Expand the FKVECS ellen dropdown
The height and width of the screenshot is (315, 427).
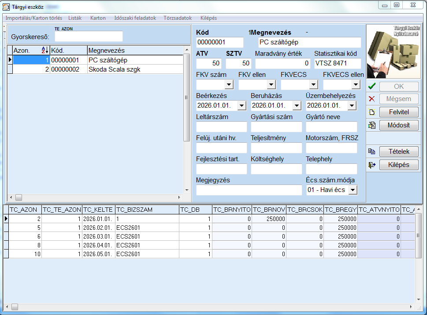pyautogui.click(x=356, y=85)
